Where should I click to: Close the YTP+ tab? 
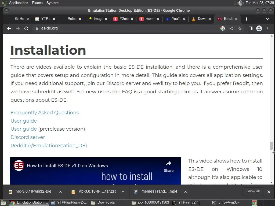pyautogui.click(x=54, y=19)
